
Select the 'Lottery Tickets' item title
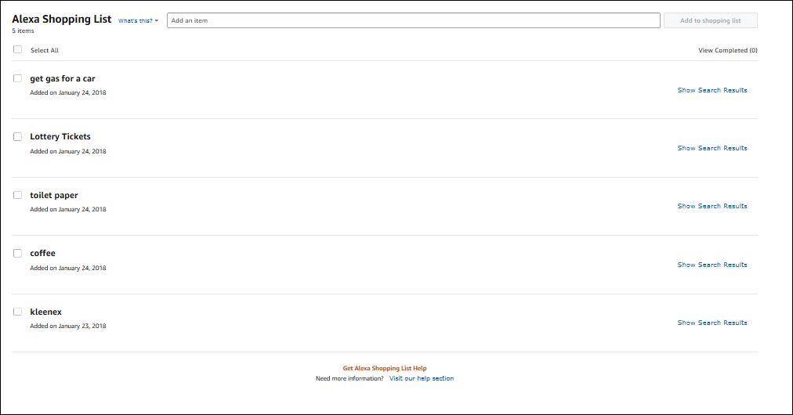tap(60, 136)
